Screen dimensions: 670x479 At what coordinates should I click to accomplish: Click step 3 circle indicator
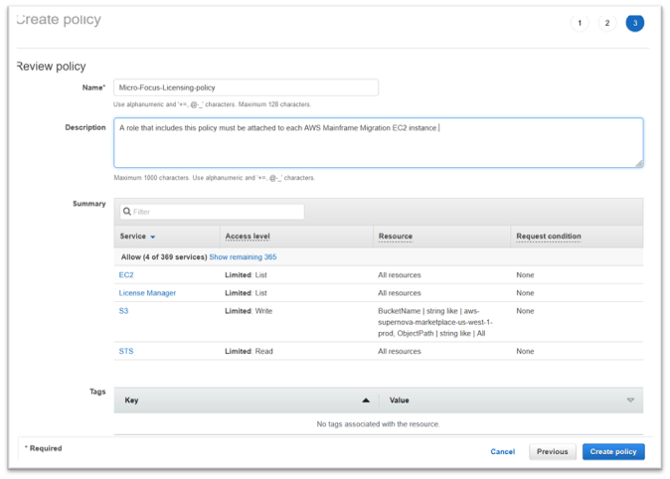(x=634, y=23)
